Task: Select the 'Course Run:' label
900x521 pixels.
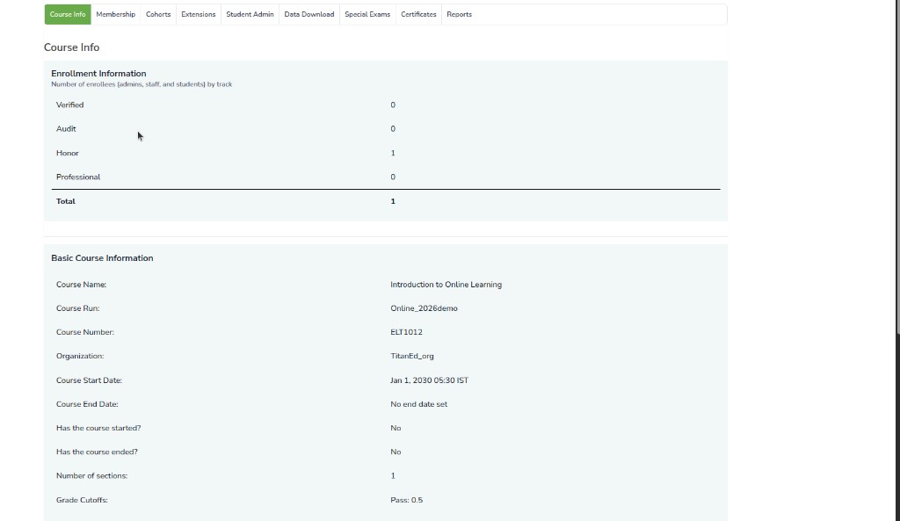Action: [78, 308]
